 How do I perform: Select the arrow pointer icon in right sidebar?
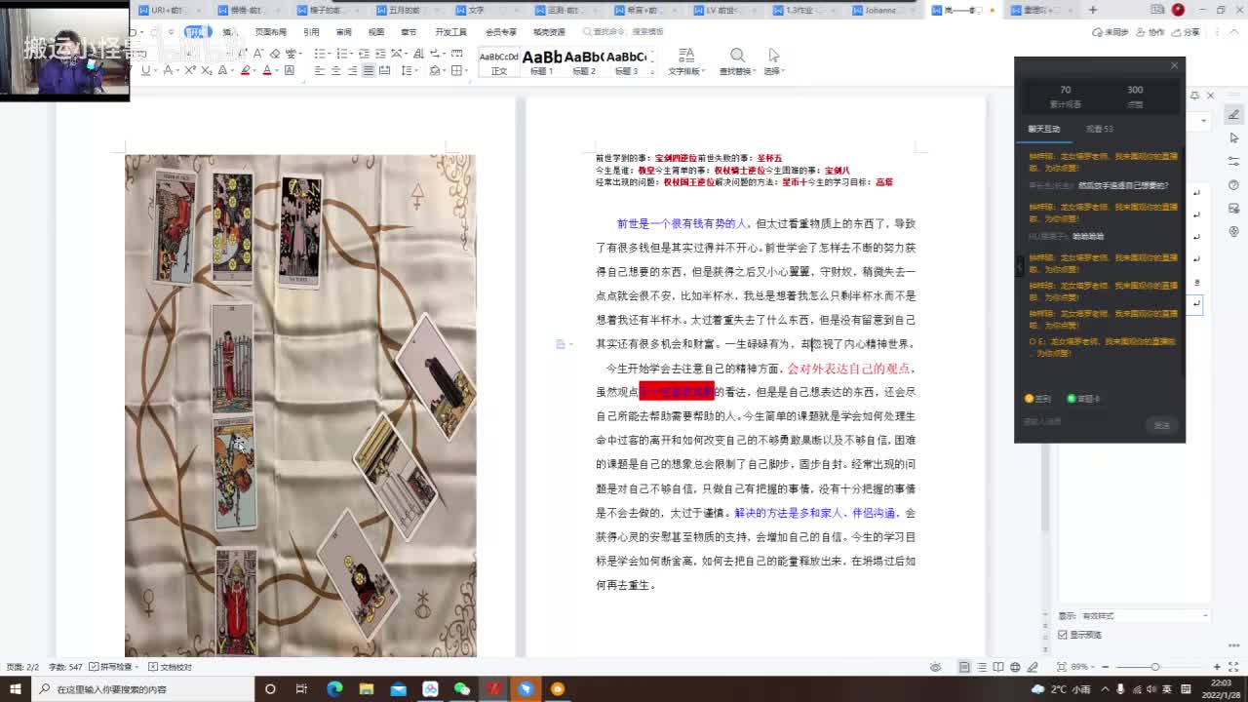tap(1234, 138)
